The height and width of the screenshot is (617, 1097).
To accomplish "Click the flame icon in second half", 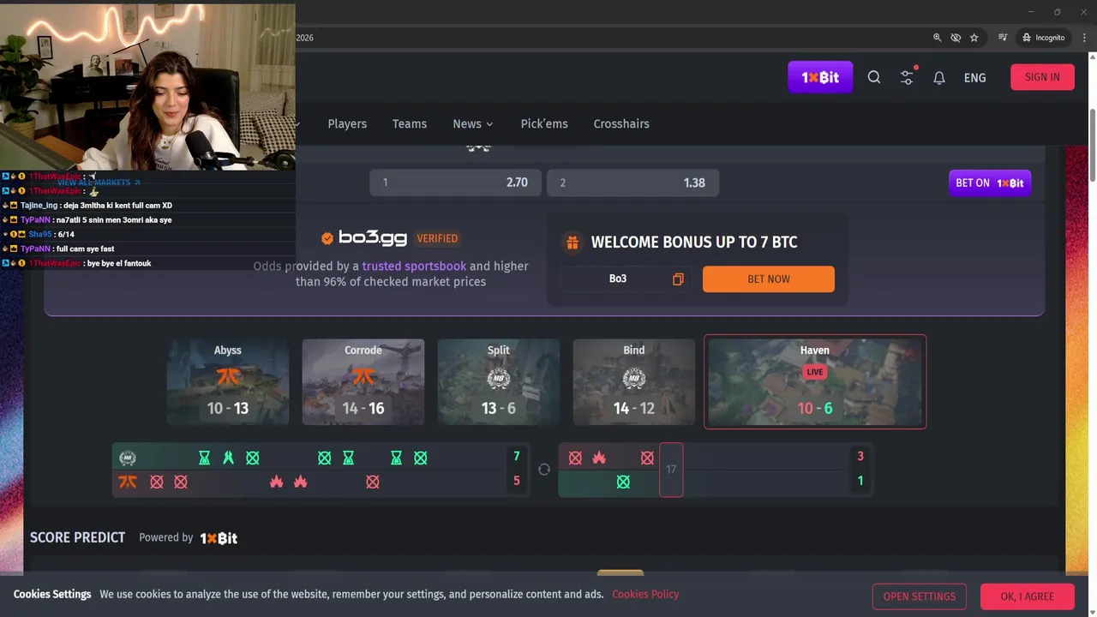I will [599, 458].
